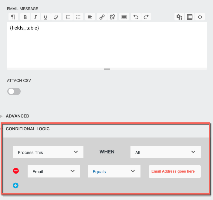Open the insert media icon
Image resolution: width=213 pixels, height=200 pixels.
point(179,17)
